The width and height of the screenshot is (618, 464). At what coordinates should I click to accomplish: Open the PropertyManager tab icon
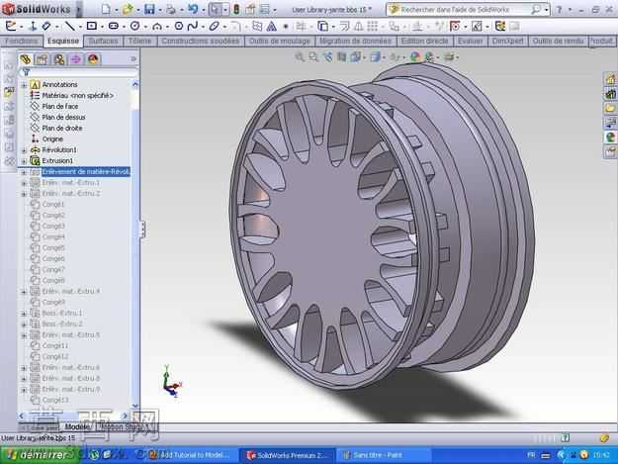pyautogui.click(x=42, y=59)
